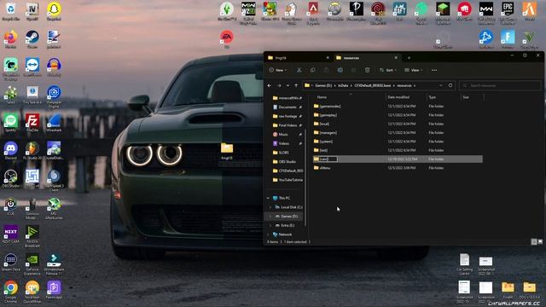
Task: Expand the Network tree node
Action: point(268,235)
